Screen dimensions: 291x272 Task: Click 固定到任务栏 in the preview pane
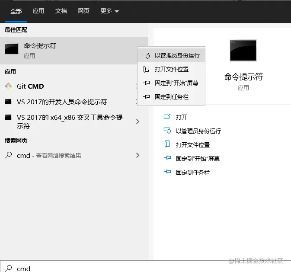point(193,173)
